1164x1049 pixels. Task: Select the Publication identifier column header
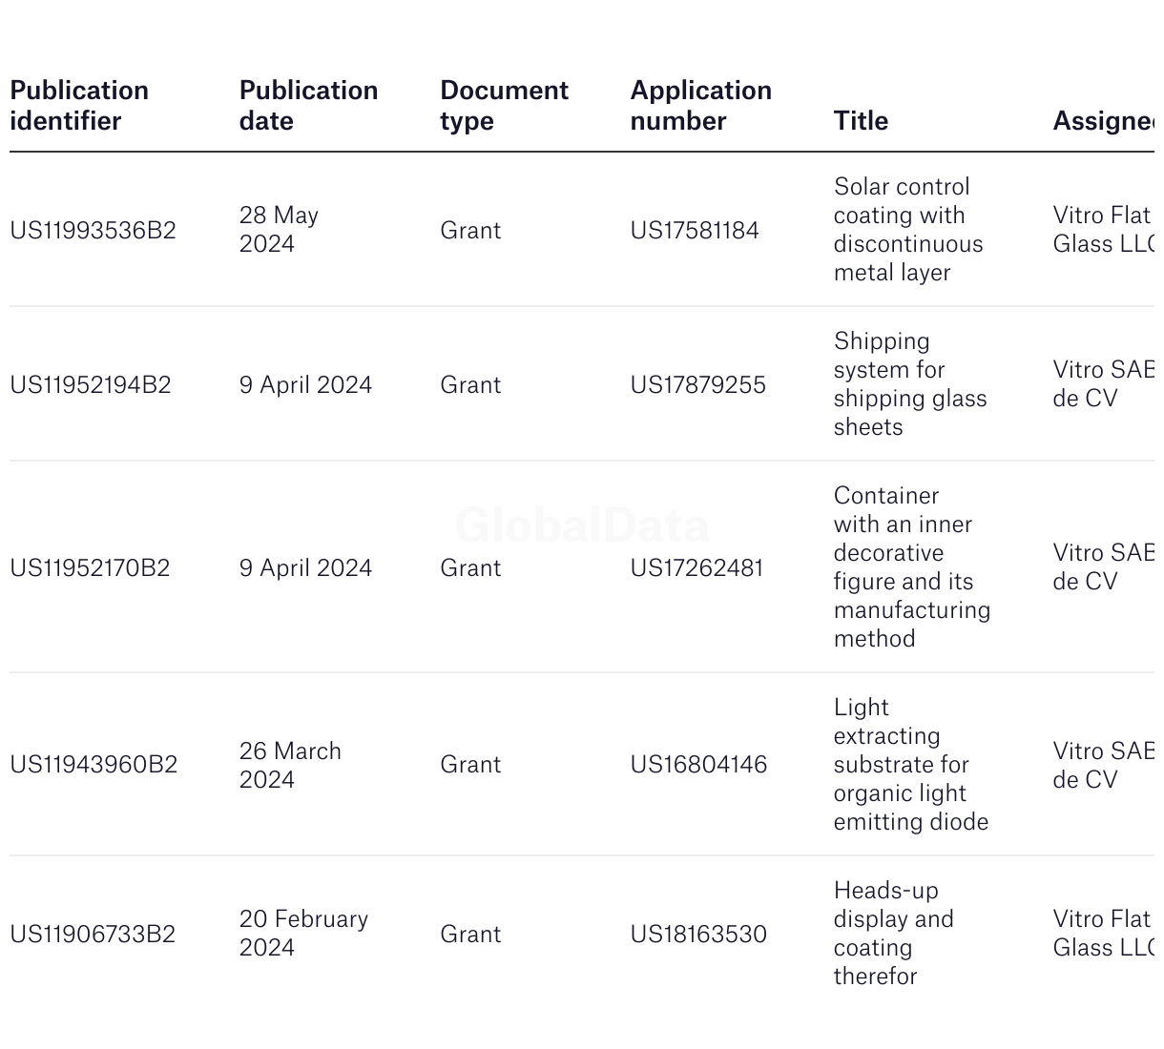coord(79,106)
